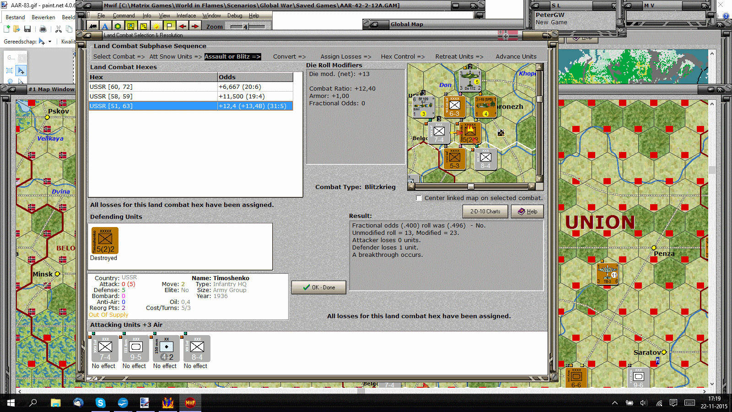
Task: Select the 7-4 infantry attacking unit
Action: pyautogui.click(x=105, y=349)
